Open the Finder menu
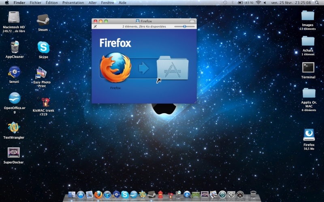 tap(19, 3)
